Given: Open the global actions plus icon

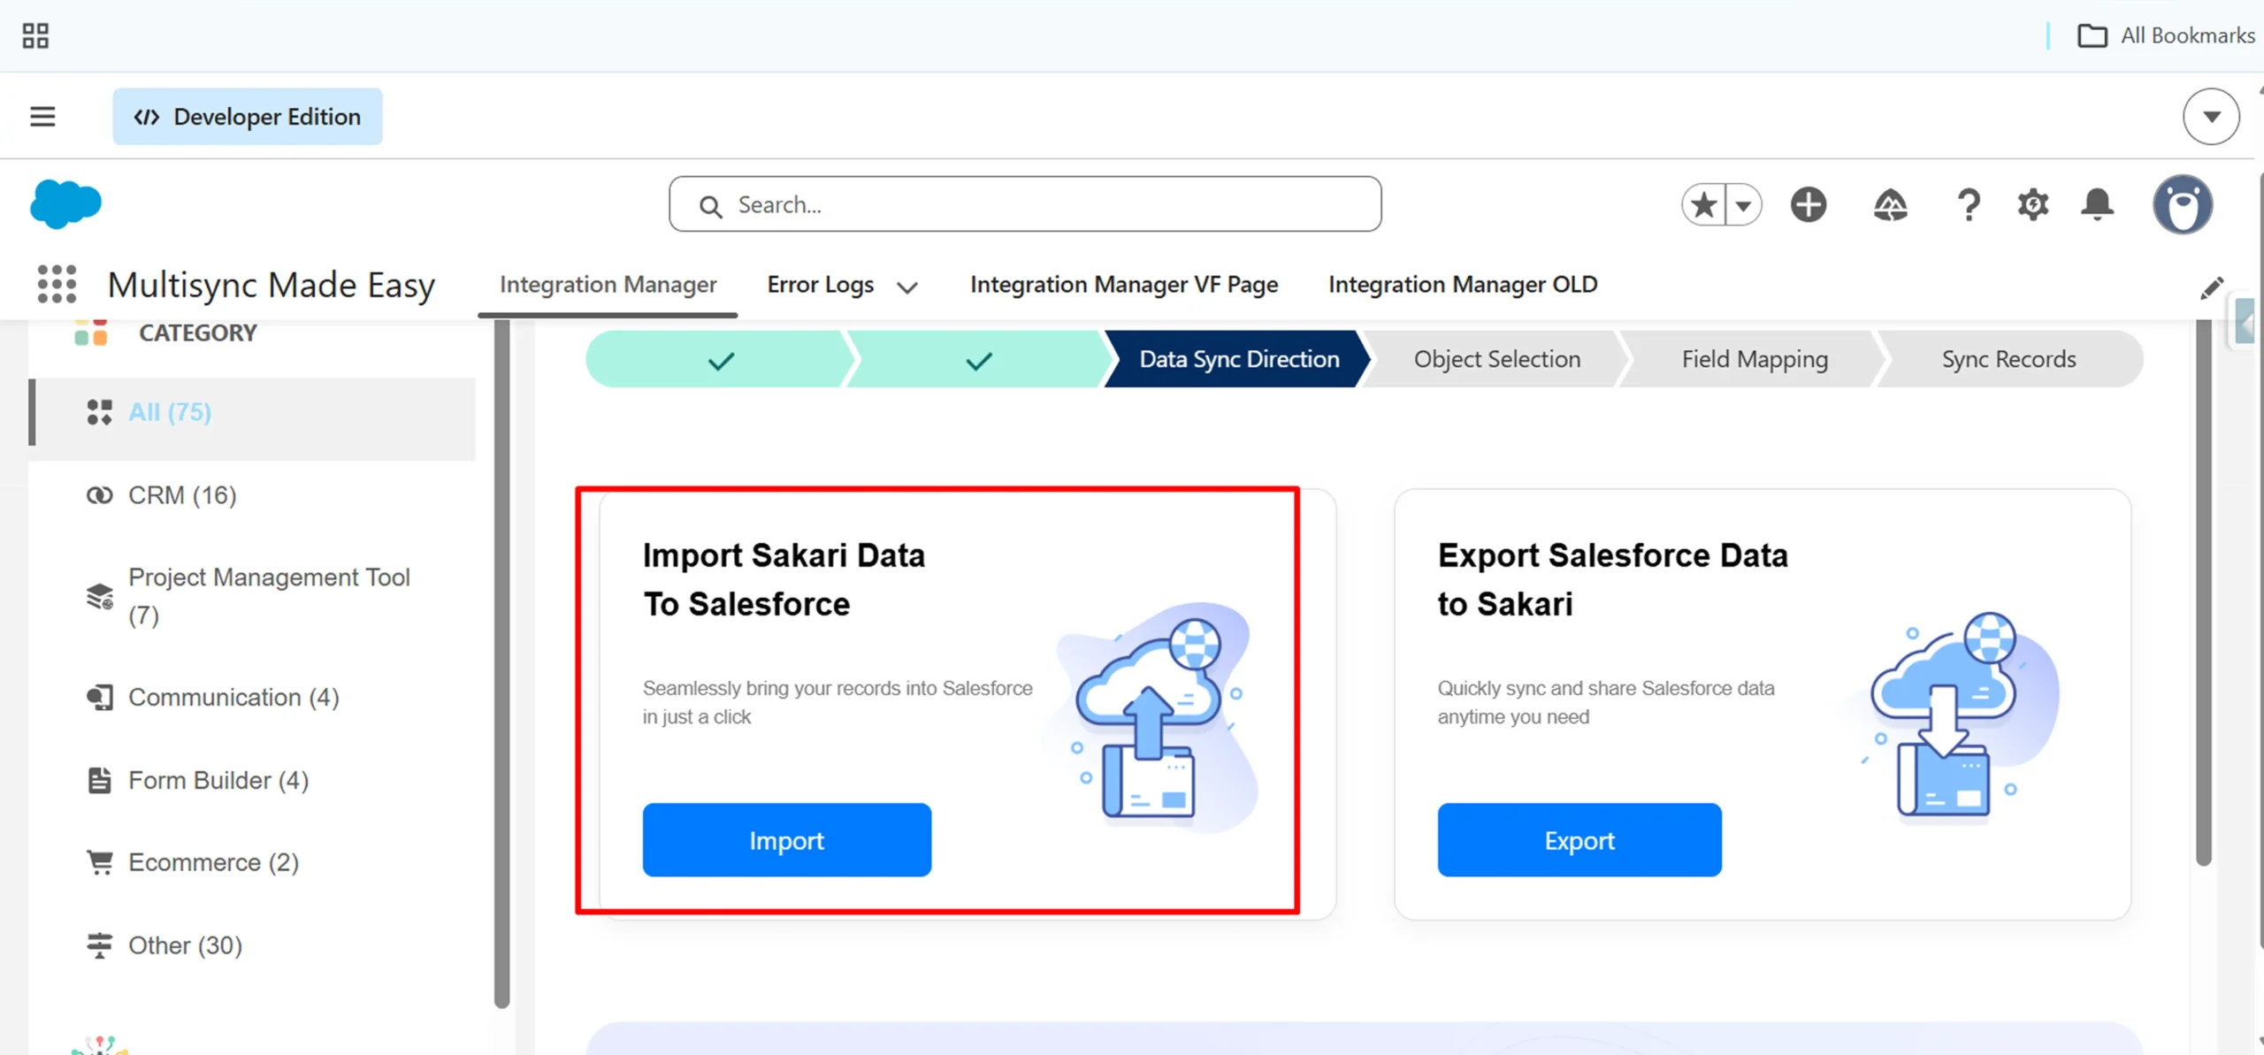Looking at the screenshot, I should pyautogui.click(x=1809, y=205).
